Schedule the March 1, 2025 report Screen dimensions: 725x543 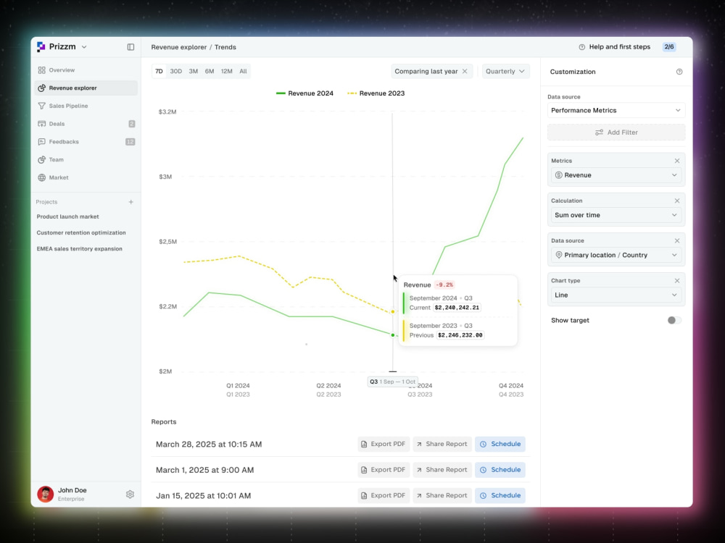click(500, 470)
